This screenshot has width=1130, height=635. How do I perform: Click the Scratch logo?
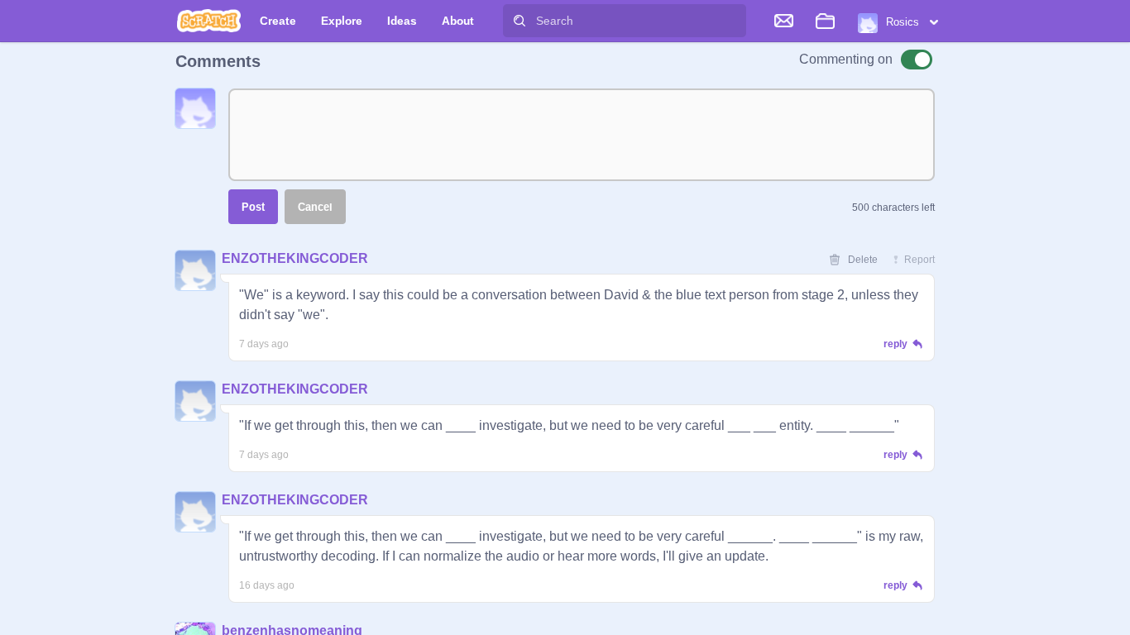click(208, 21)
